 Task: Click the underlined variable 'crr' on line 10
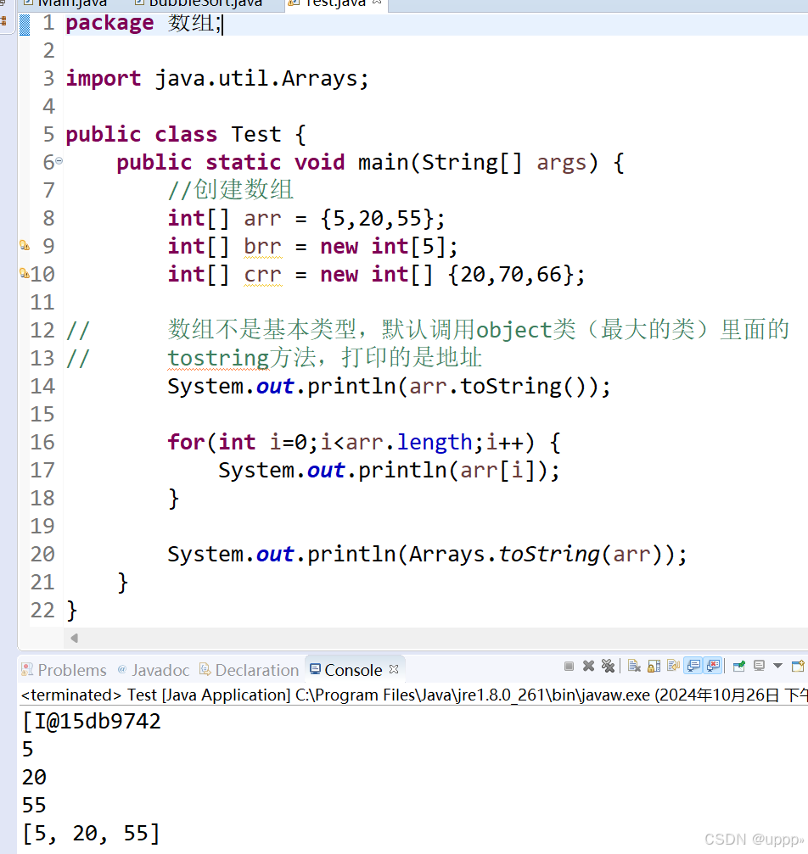[x=262, y=275]
